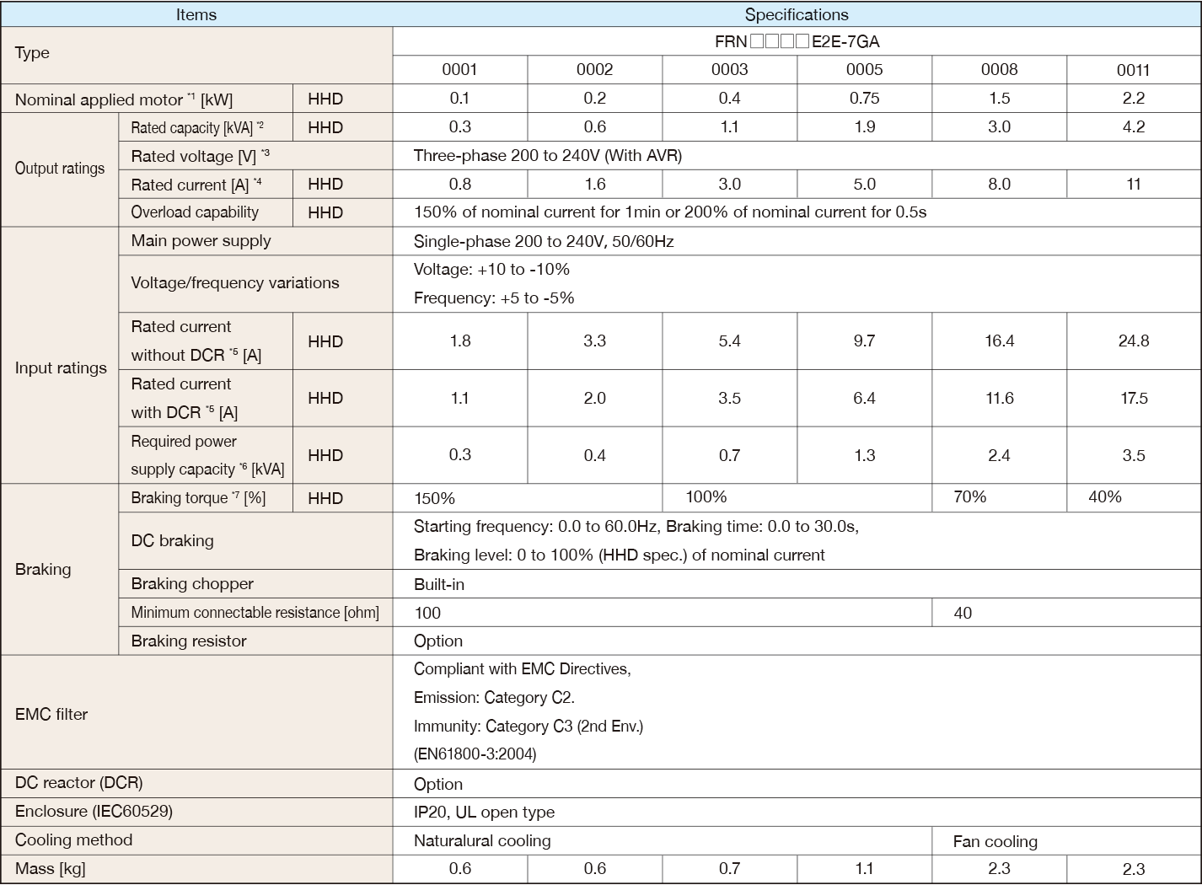
Task: Select 'Voltage: +10 to -10%' text
Action: click(491, 269)
